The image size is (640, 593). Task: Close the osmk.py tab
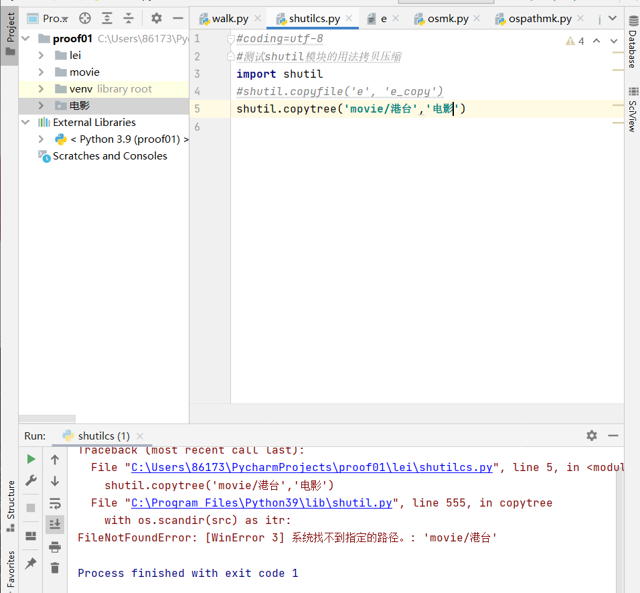477,18
